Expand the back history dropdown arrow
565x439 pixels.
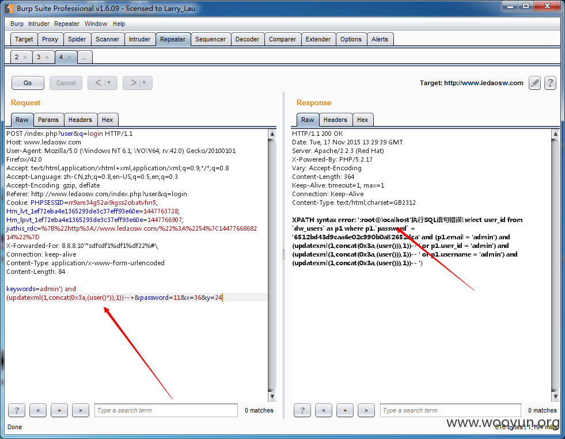(x=109, y=83)
